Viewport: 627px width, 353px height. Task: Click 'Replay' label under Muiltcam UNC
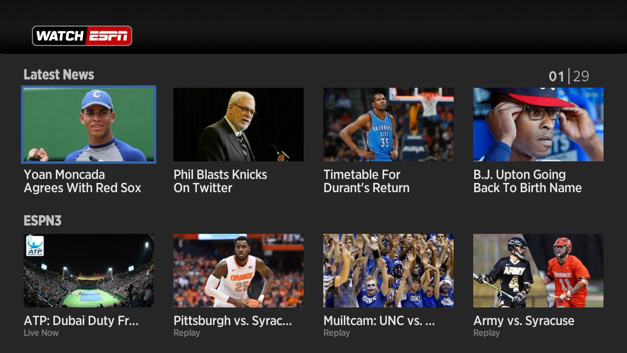(337, 333)
